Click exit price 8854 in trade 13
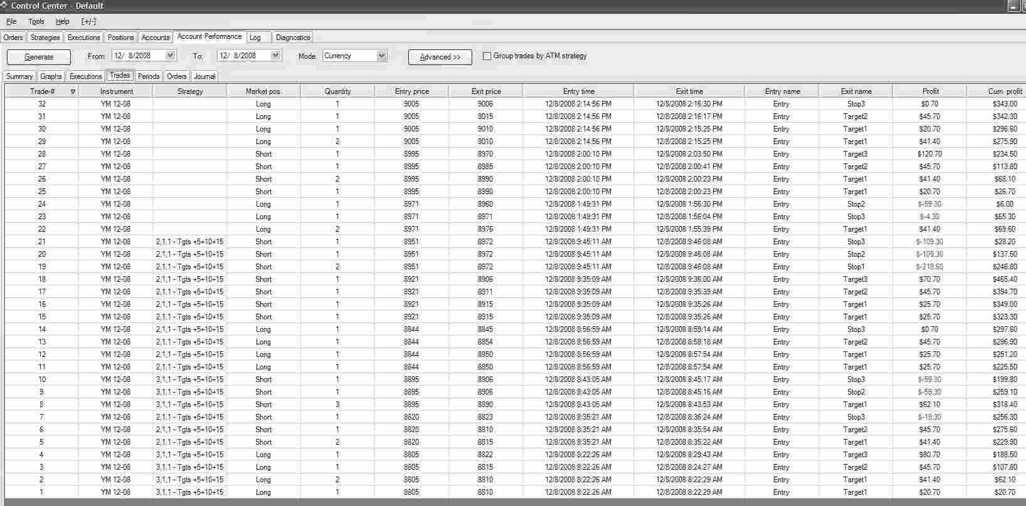The image size is (1026, 506). pos(486,342)
